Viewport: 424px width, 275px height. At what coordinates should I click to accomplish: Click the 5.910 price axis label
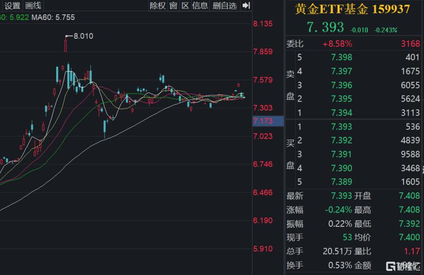[263, 248]
